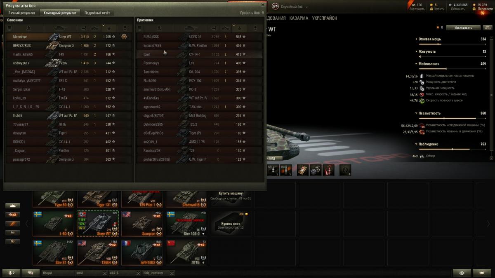
Task: Sort allies by medals column icon
Action: [125, 28]
